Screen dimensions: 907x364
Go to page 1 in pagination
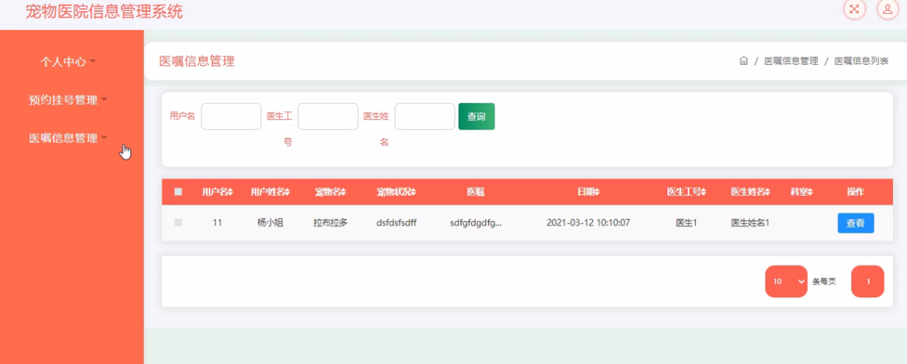pos(868,281)
